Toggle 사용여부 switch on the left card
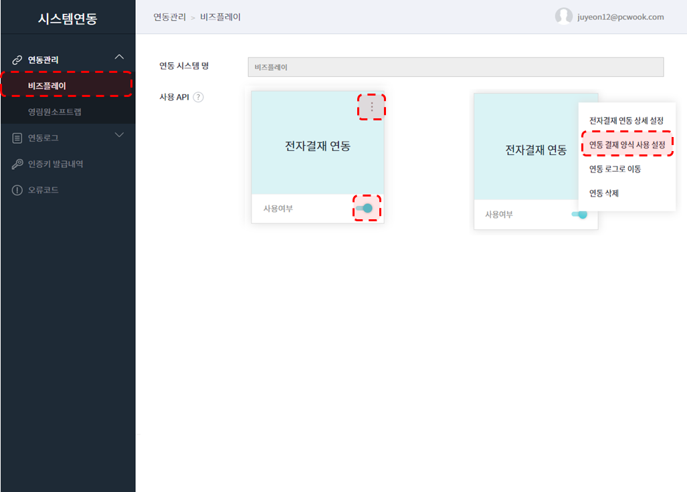The image size is (687, 492). (x=365, y=209)
